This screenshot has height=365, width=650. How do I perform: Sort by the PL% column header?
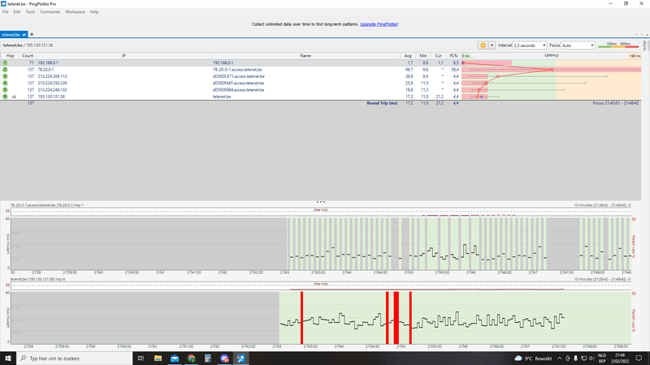pyautogui.click(x=453, y=55)
